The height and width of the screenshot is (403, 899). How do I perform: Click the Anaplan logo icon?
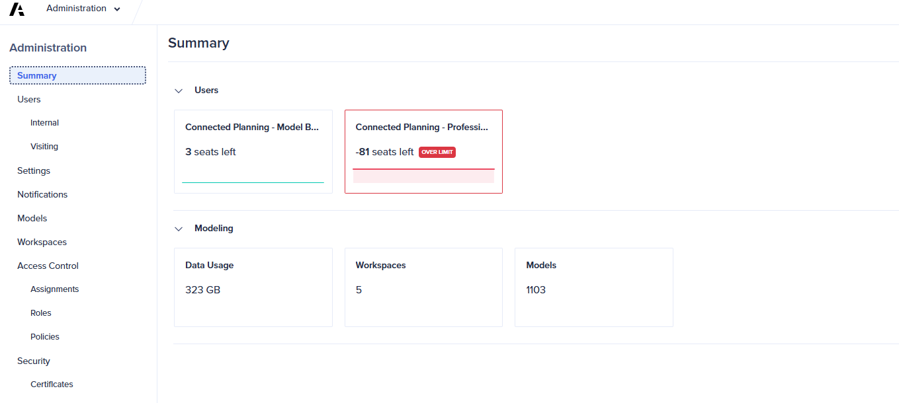(17, 9)
